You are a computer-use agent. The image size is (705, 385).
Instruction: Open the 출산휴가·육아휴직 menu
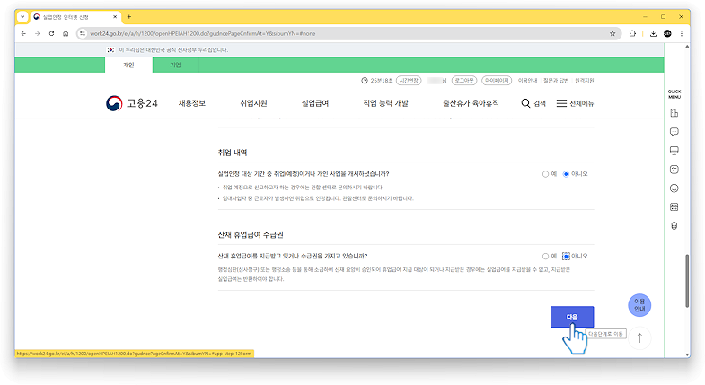tap(471, 103)
